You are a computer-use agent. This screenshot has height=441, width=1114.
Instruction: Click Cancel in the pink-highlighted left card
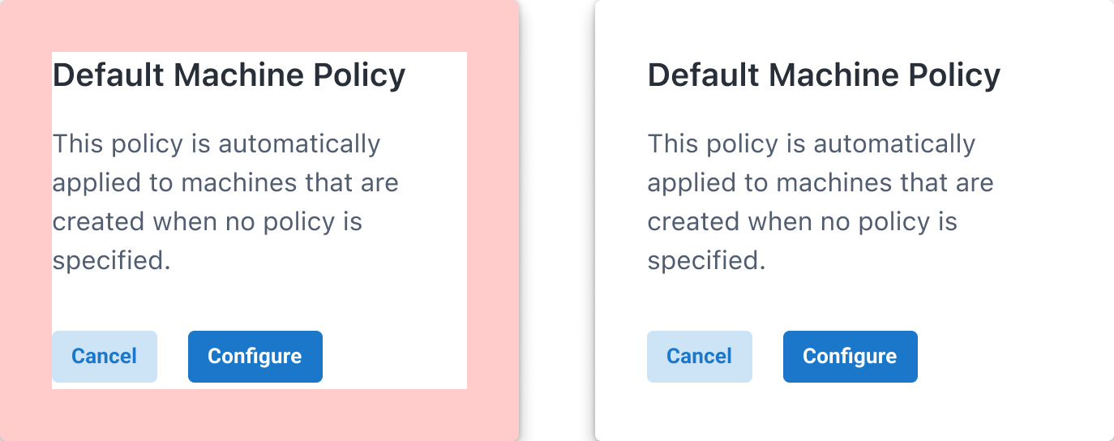(105, 357)
